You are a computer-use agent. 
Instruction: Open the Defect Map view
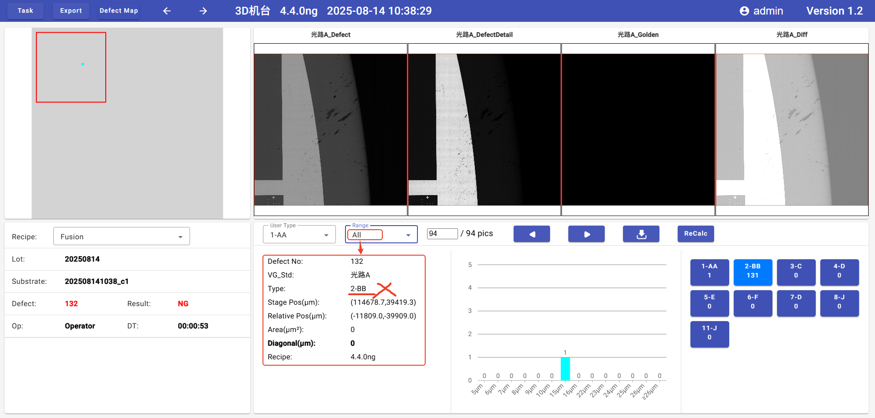click(118, 10)
